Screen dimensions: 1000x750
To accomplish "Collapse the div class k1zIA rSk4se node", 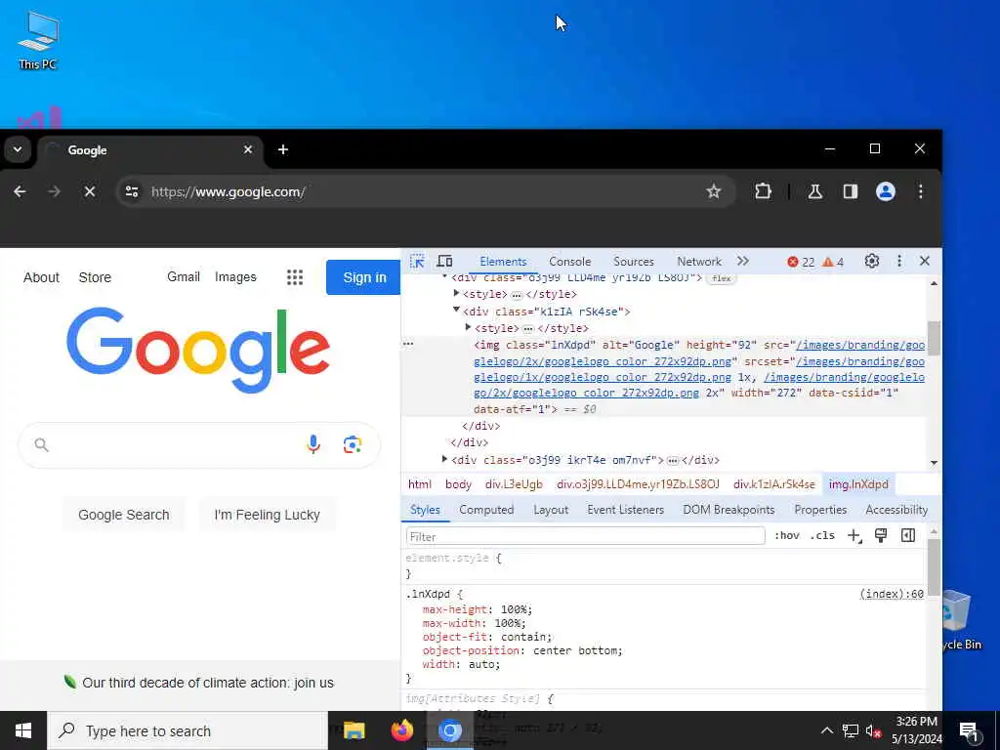I will coord(457,310).
